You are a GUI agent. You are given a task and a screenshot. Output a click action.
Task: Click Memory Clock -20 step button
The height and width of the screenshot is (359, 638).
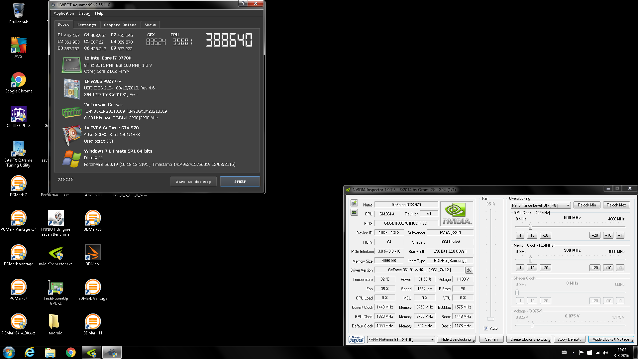click(x=546, y=268)
